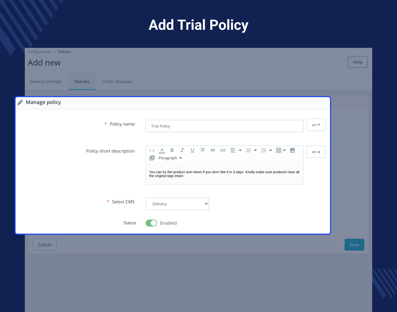This screenshot has width=397, height=312.
Task: Choose text color in the editor toolbar
Action: 162,150
